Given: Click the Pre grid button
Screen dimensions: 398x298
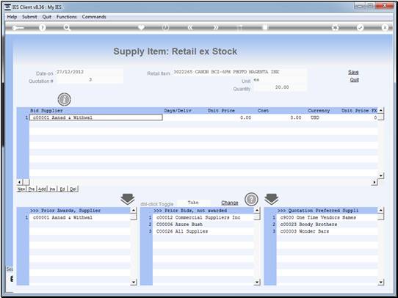Looking at the screenshot, I should point(32,189).
